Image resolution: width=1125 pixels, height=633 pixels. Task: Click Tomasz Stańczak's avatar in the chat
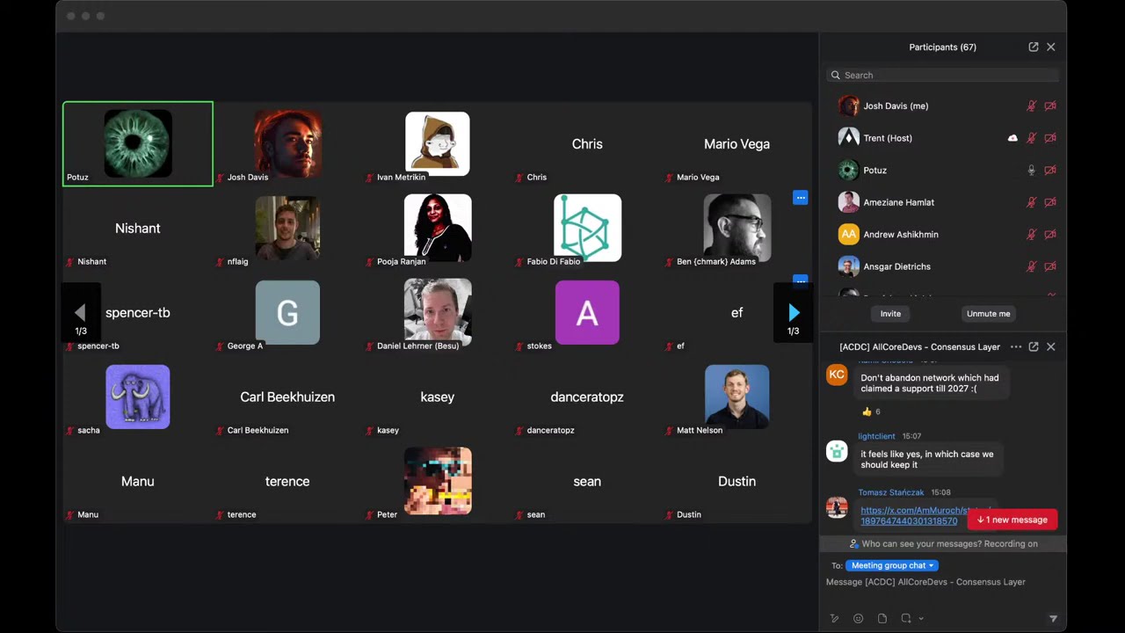[x=837, y=507]
